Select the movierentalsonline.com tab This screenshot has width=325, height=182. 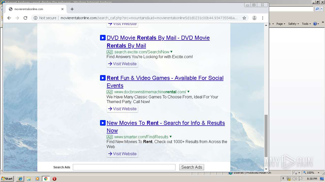point(36,9)
